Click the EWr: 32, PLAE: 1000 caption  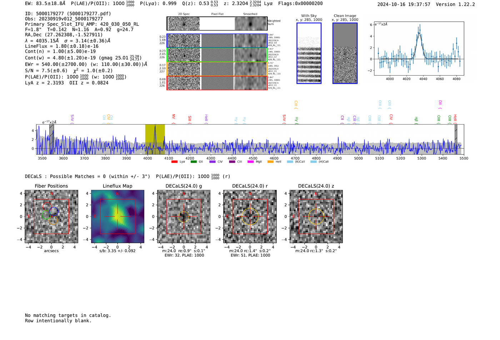pos(184,255)
